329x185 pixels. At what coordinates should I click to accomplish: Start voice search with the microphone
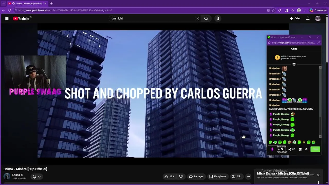pyautogui.click(x=218, y=18)
